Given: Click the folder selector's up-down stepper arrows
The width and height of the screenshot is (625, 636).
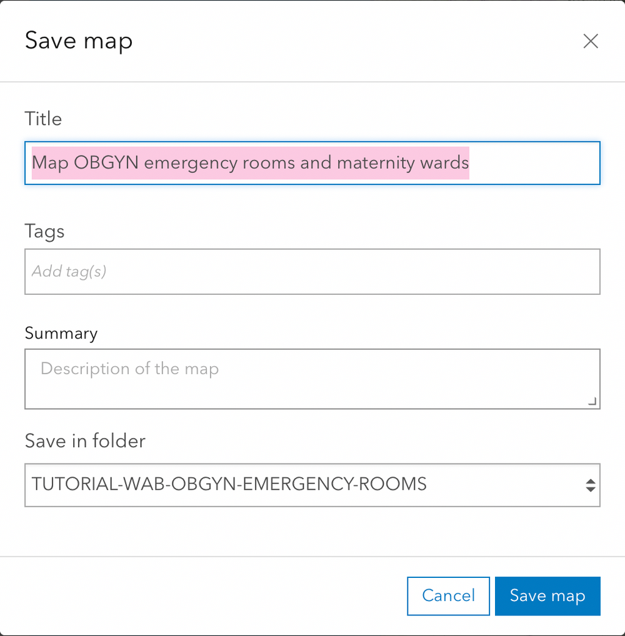Looking at the screenshot, I should pyautogui.click(x=590, y=485).
